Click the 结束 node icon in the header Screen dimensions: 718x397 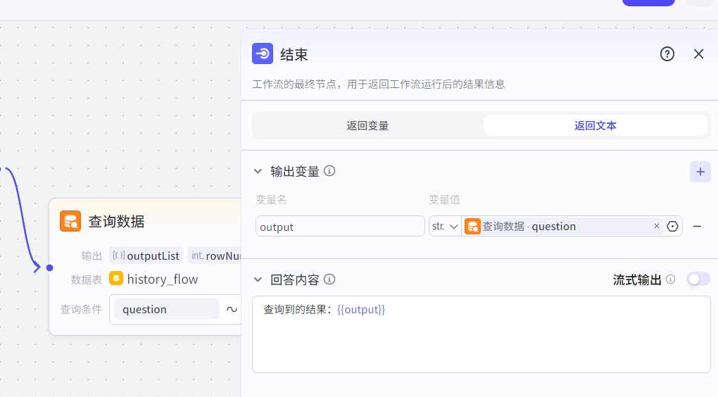point(263,53)
